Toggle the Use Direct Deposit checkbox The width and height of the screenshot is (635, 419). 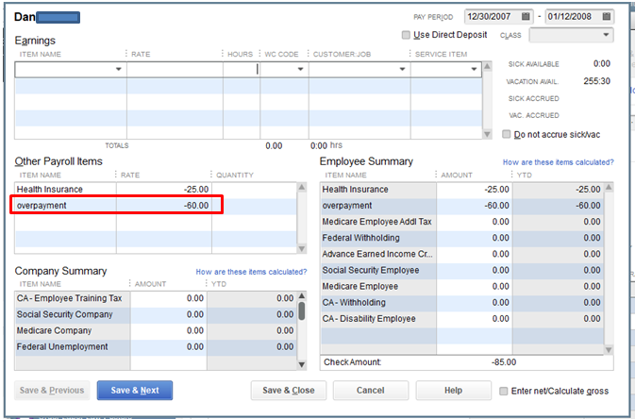[406, 35]
